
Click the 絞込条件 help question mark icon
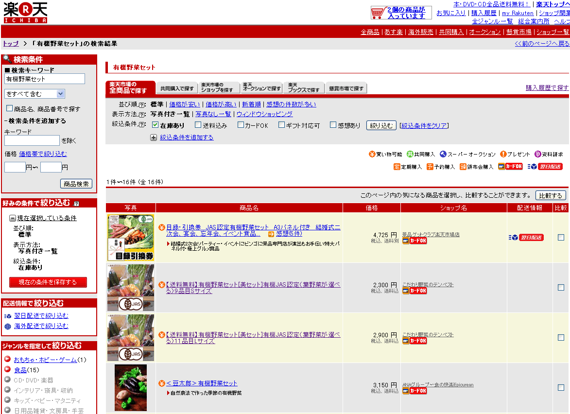click(x=142, y=124)
